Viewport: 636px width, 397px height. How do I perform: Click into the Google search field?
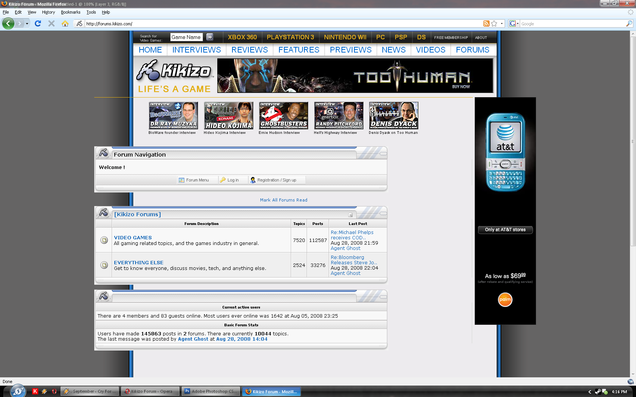click(573, 23)
